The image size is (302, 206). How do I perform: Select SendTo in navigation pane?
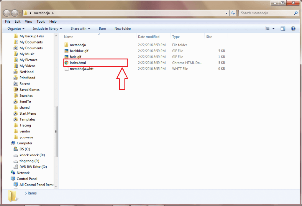pos(25,102)
